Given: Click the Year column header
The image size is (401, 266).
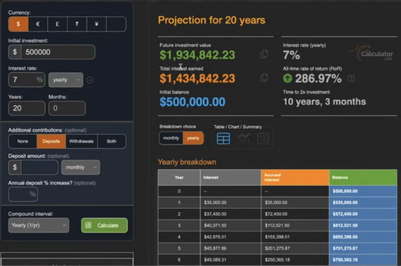Looking at the screenshot, I should click(x=179, y=177).
